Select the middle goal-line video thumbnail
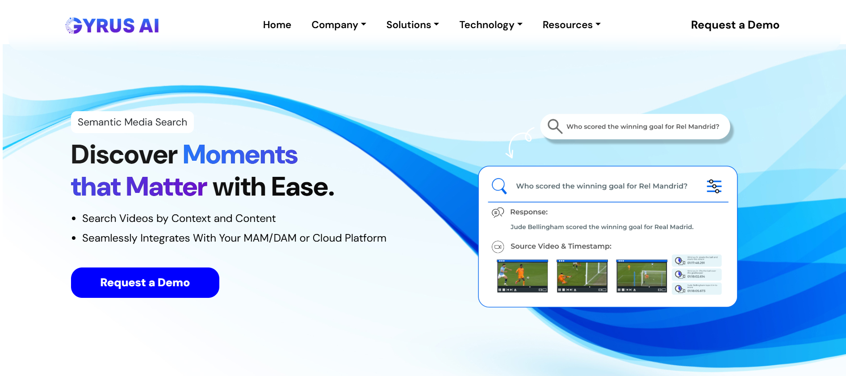 pos(582,274)
